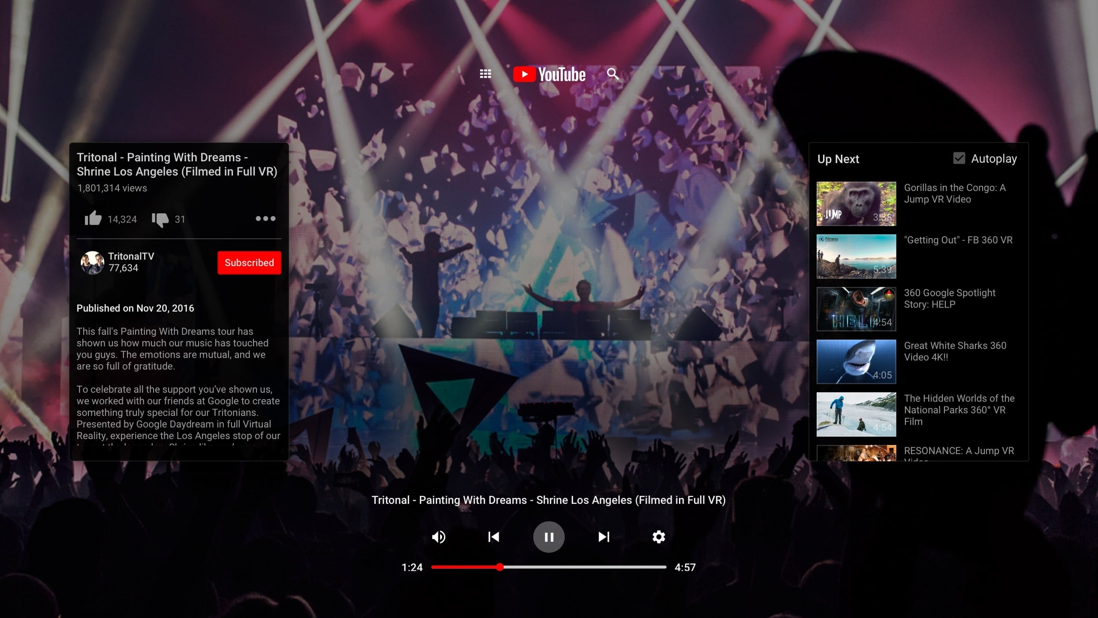The width and height of the screenshot is (1098, 618).
Task: Click the YouTube logo to go home
Action: click(548, 74)
